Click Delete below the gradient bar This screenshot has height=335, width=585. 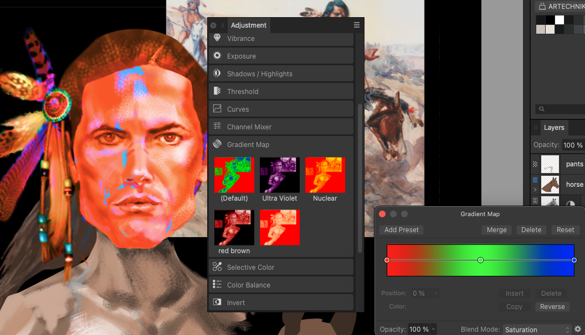click(551, 294)
